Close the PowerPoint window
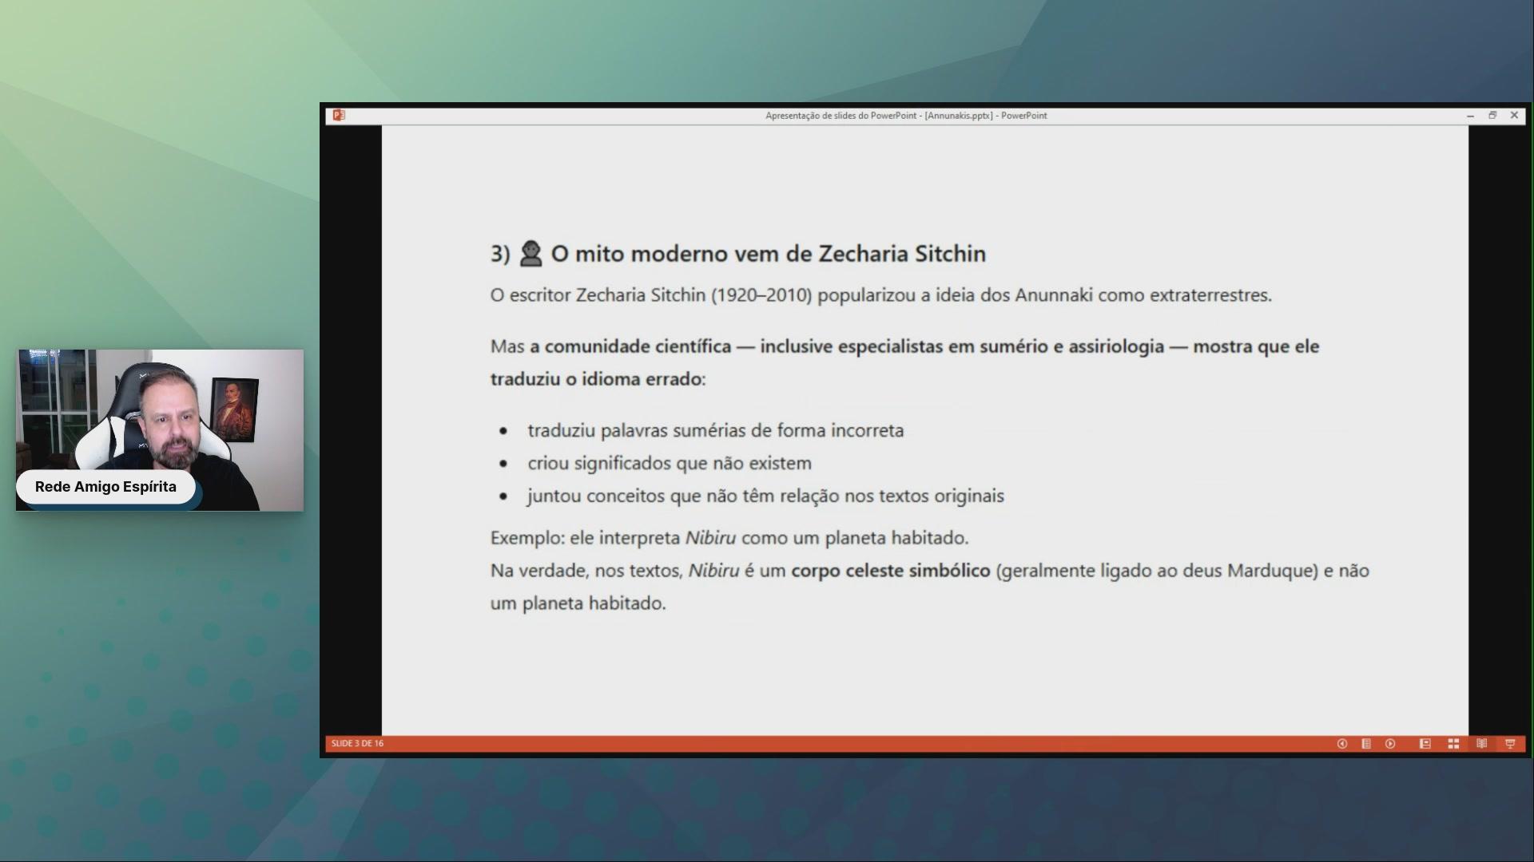1534x862 pixels. pyautogui.click(x=1514, y=115)
